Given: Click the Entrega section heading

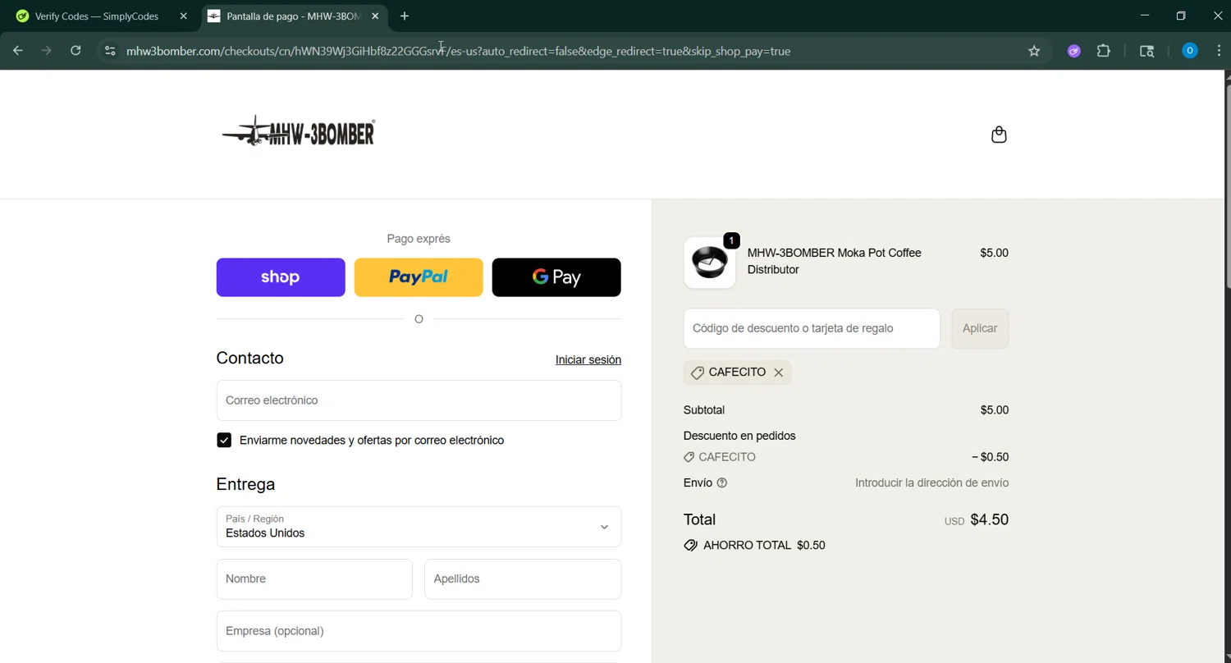Looking at the screenshot, I should pyautogui.click(x=245, y=484).
